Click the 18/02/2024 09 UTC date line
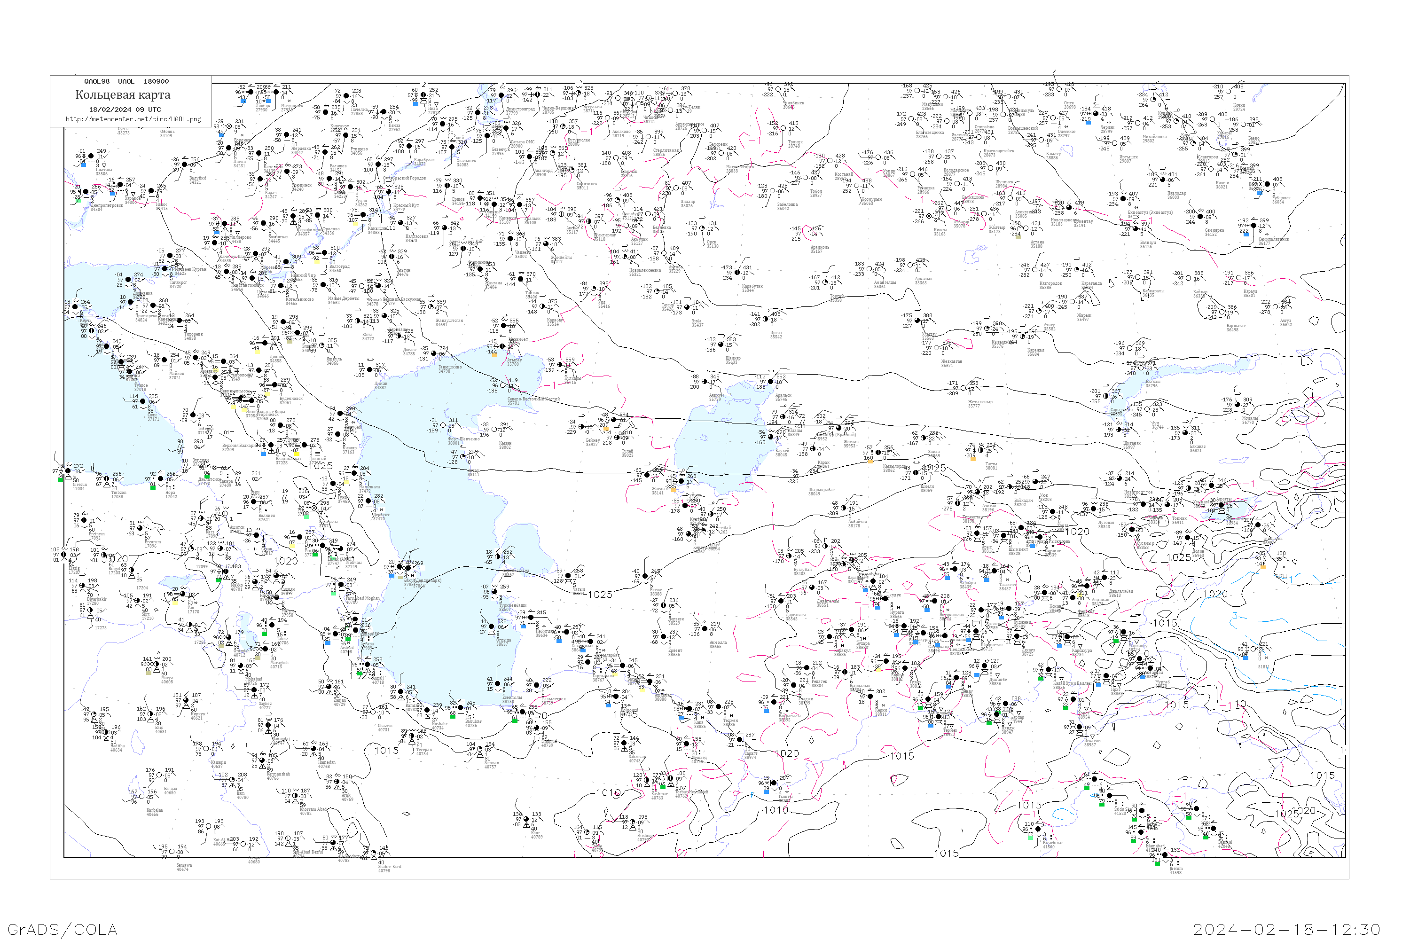Image resolution: width=1410 pixels, height=940 pixels. point(125,110)
